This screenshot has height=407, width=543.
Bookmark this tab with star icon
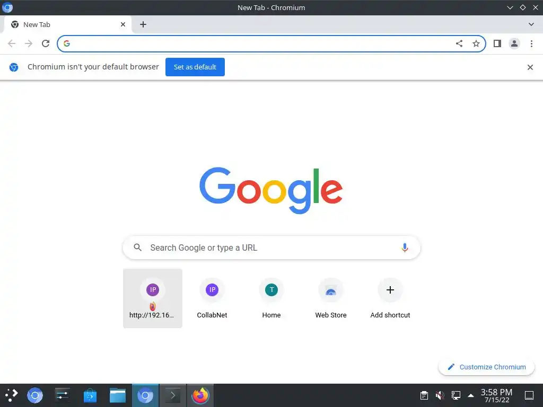(476, 43)
